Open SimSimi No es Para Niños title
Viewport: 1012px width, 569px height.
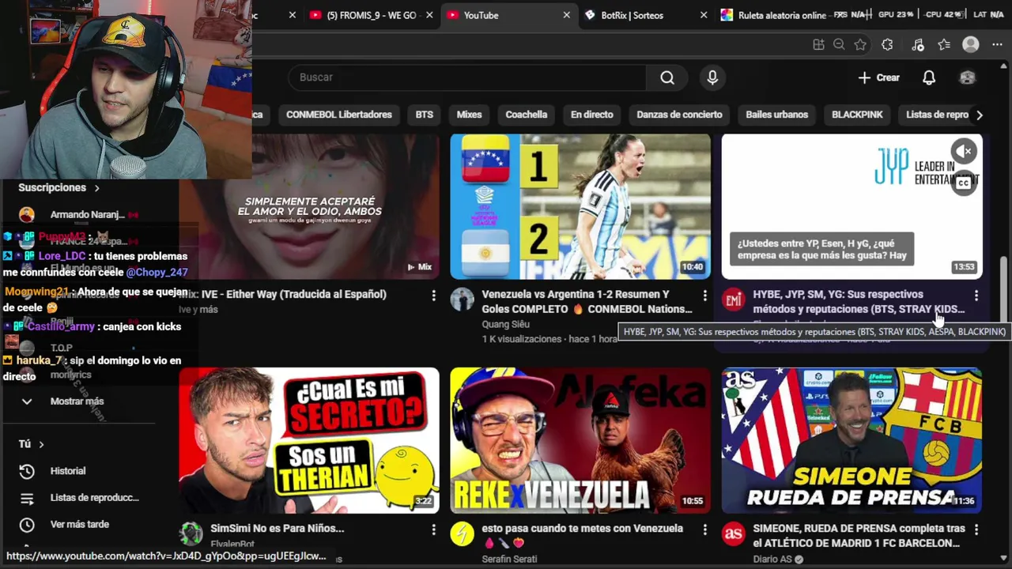coord(278,529)
